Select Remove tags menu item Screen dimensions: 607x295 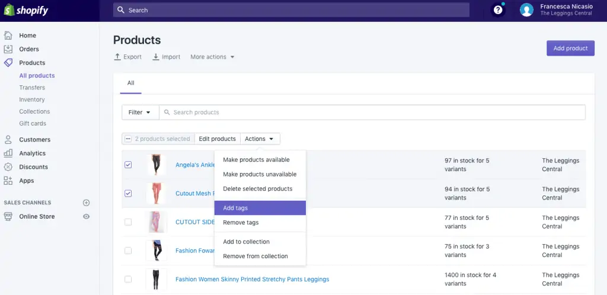(260, 223)
